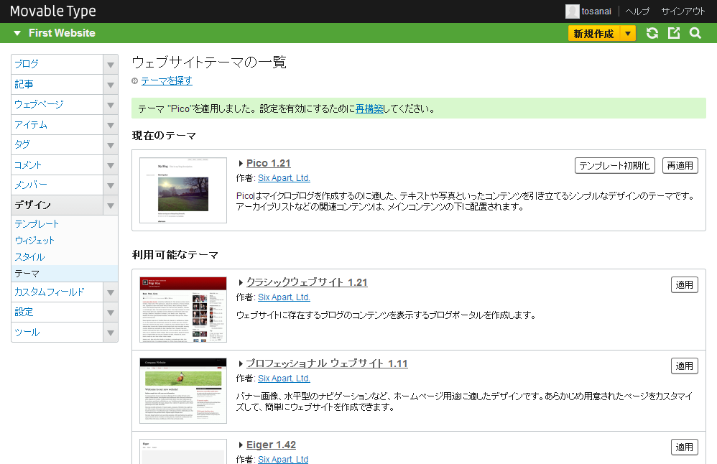717x464 pixels.
Task: Click the 再構築 link in the notice
Action: [369, 110]
